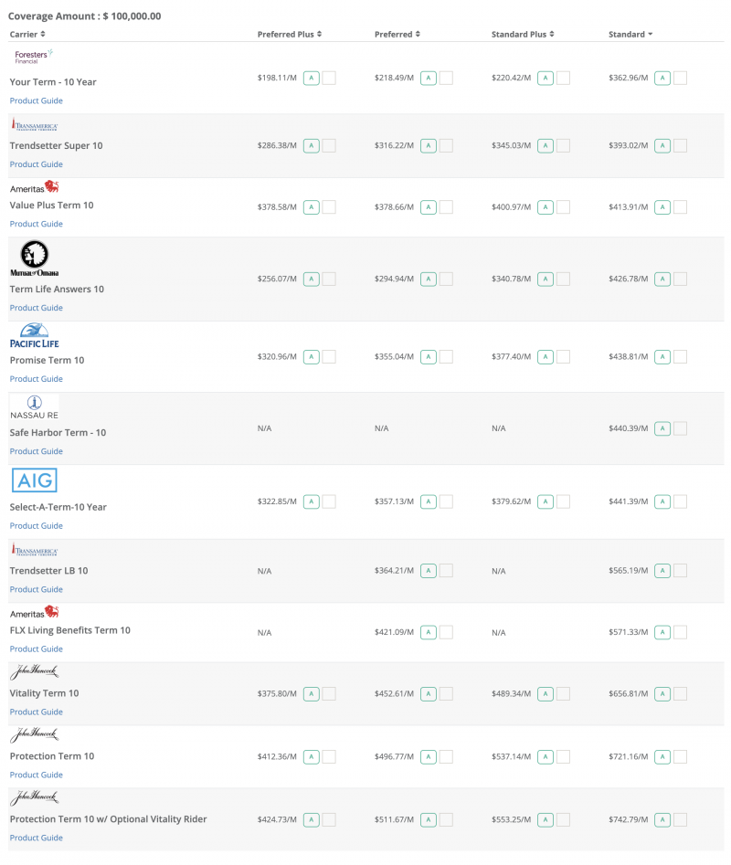
Task: Open Product Guide for Vitality Term 10
Action: click(37, 712)
